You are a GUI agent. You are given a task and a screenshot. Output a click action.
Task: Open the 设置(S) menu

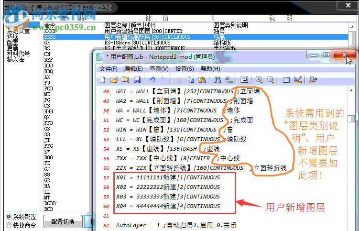185,69
